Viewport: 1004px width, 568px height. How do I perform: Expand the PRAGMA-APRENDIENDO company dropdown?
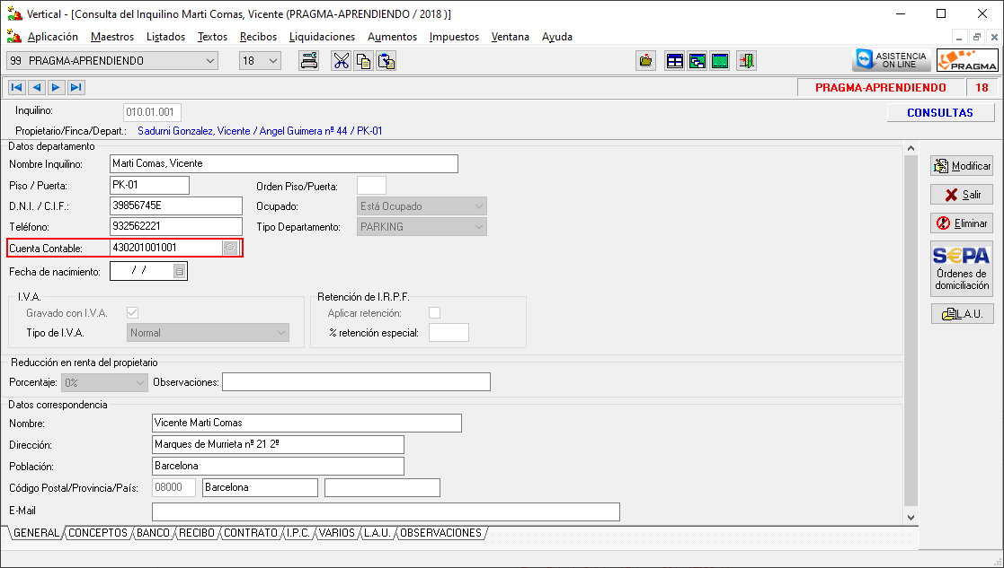click(x=210, y=61)
